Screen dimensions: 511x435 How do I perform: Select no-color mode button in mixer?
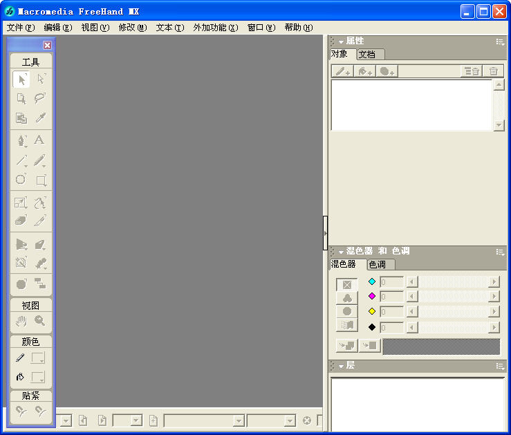tap(346, 284)
